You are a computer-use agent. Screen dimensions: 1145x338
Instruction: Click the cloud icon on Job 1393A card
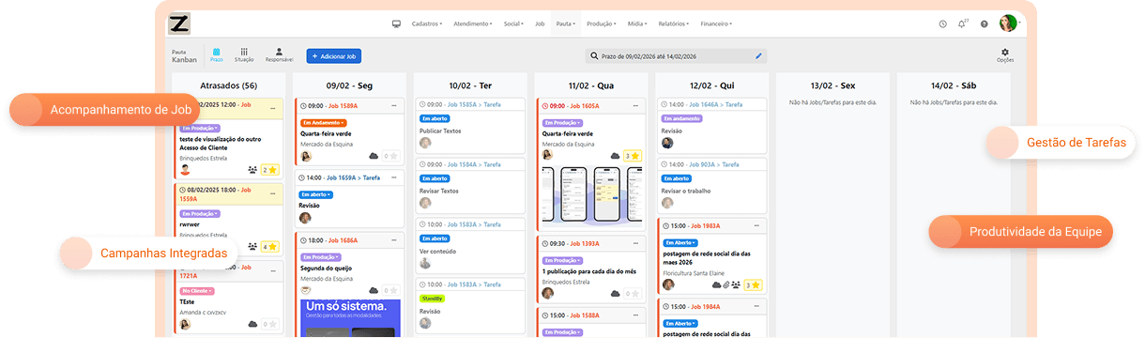pyautogui.click(x=615, y=293)
